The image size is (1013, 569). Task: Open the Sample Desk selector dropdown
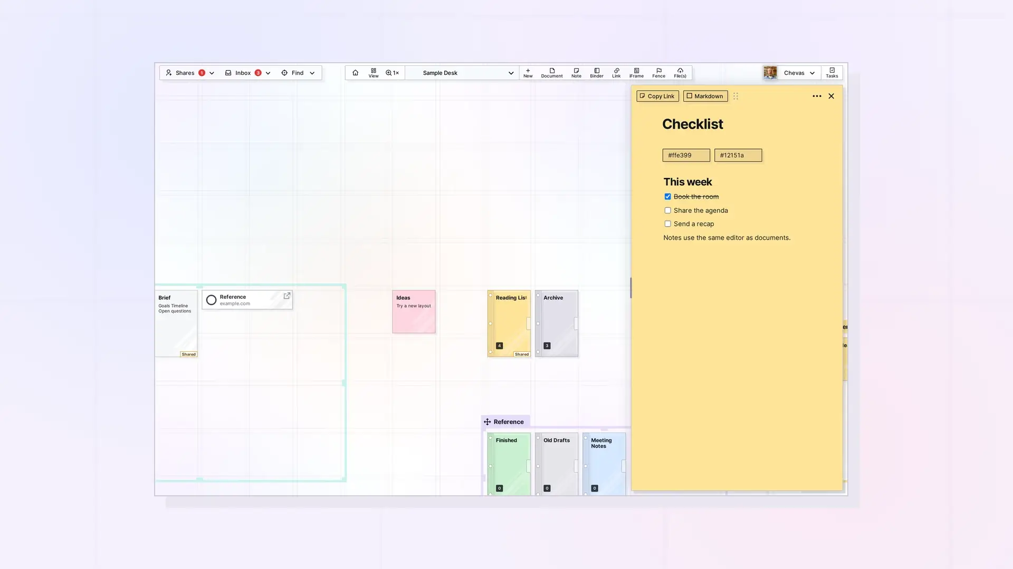click(x=462, y=73)
